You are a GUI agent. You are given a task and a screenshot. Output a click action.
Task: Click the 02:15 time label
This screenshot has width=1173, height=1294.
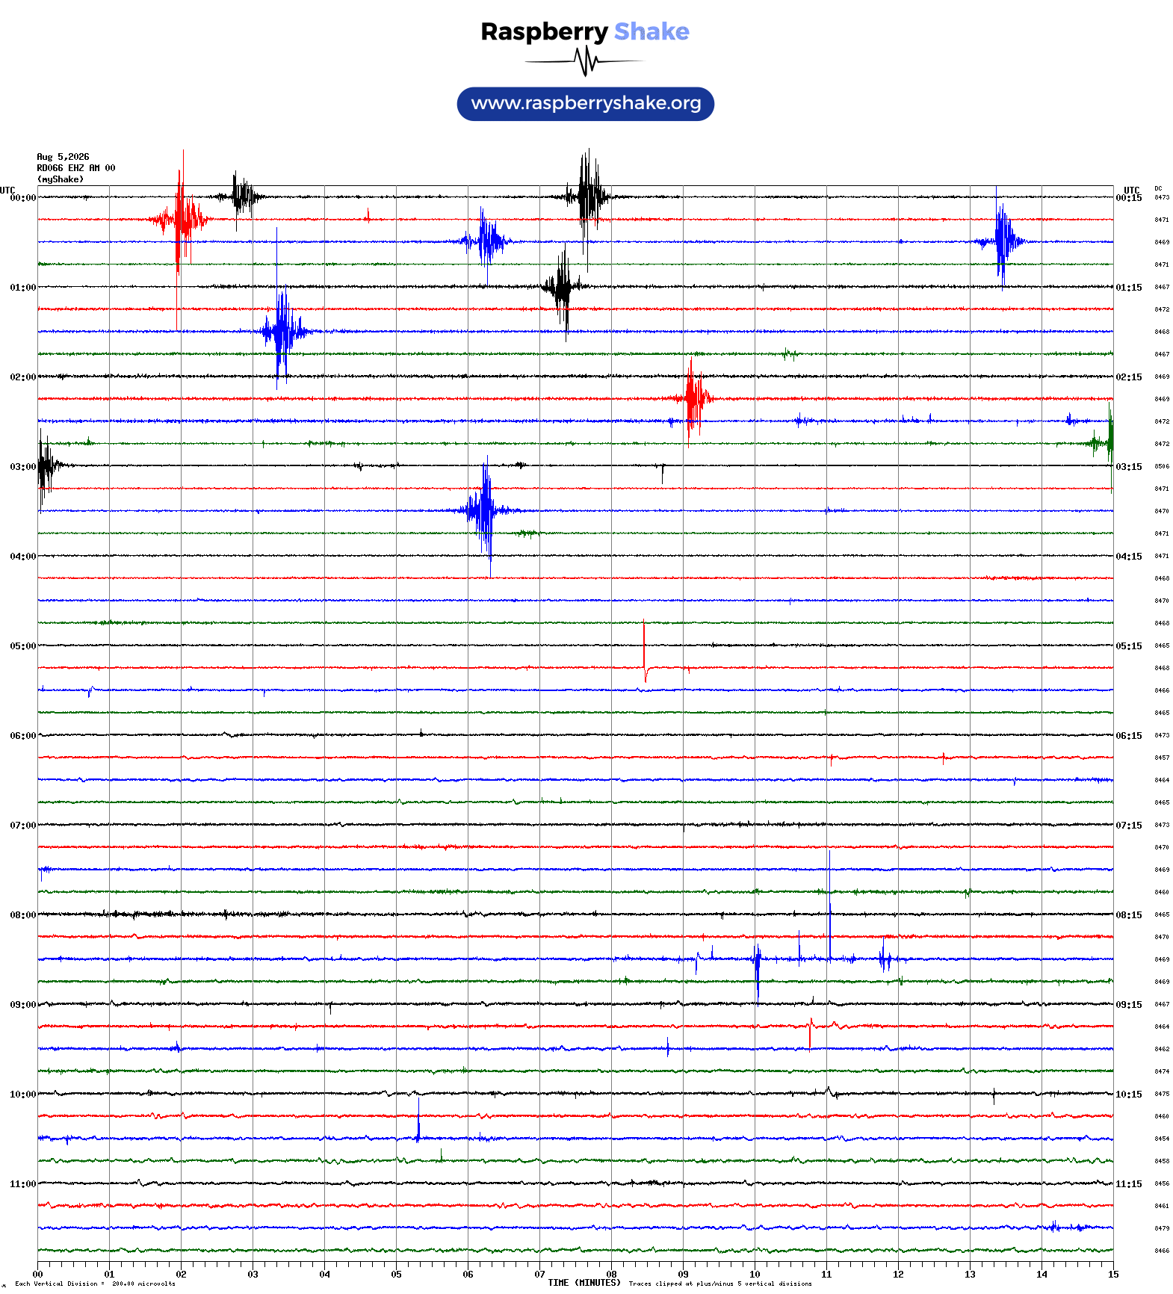coord(1129,377)
